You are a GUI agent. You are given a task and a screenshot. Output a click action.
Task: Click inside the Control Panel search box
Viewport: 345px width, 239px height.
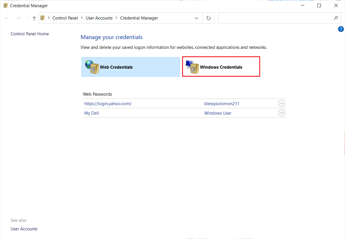click(275, 18)
